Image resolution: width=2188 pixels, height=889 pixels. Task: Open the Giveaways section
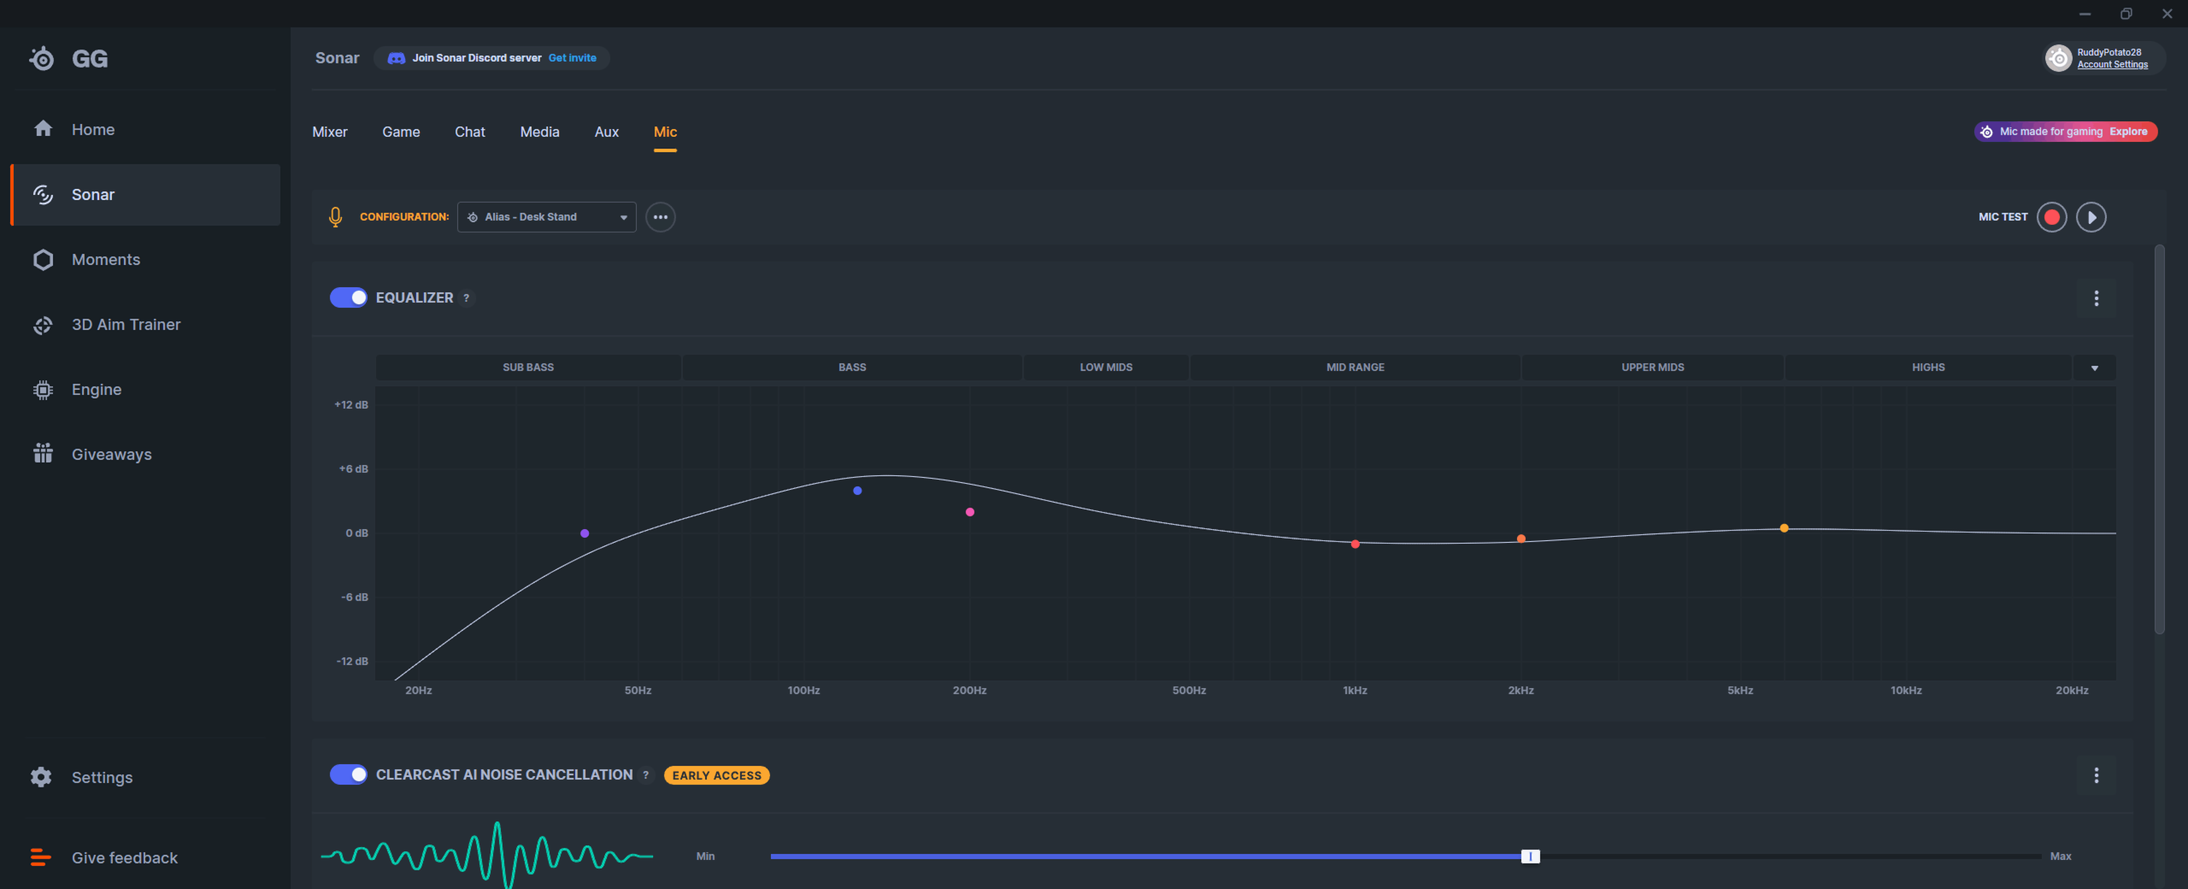click(x=145, y=455)
